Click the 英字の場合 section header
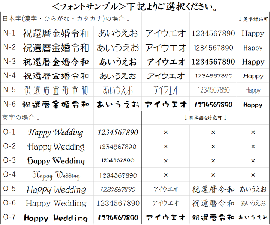This screenshot has width=270, height=225. coord(21,118)
